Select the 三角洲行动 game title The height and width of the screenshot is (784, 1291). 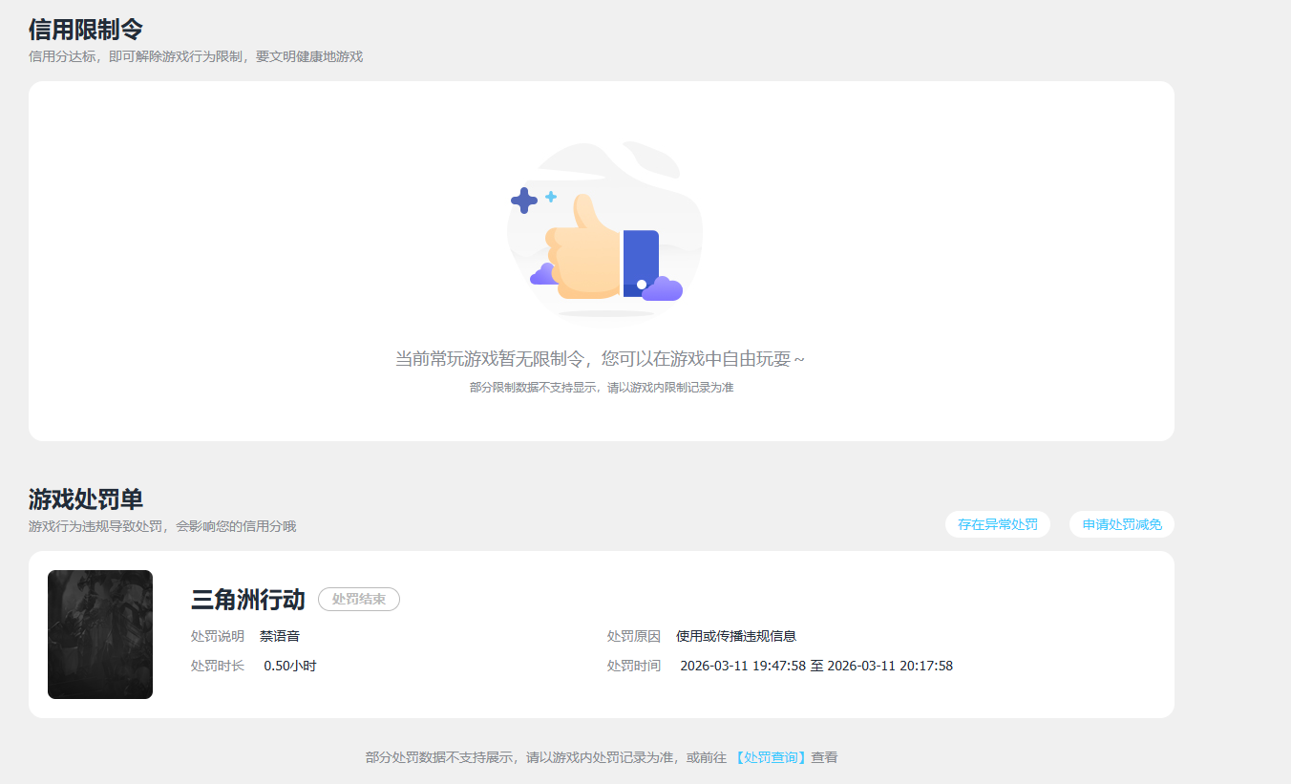[x=248, y=600]
